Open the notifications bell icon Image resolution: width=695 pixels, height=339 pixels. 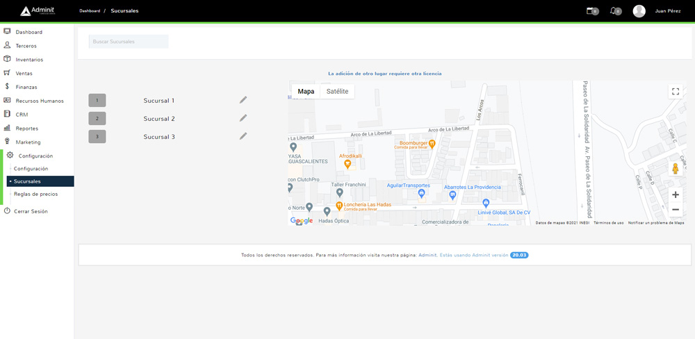614,11
